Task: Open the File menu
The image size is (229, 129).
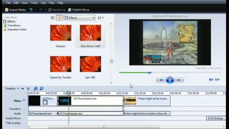Action: (8, 3)
